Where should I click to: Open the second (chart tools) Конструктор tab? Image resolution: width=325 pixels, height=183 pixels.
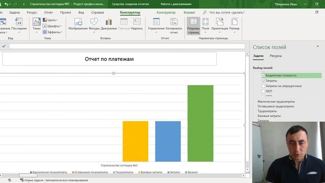coord(166,12)
